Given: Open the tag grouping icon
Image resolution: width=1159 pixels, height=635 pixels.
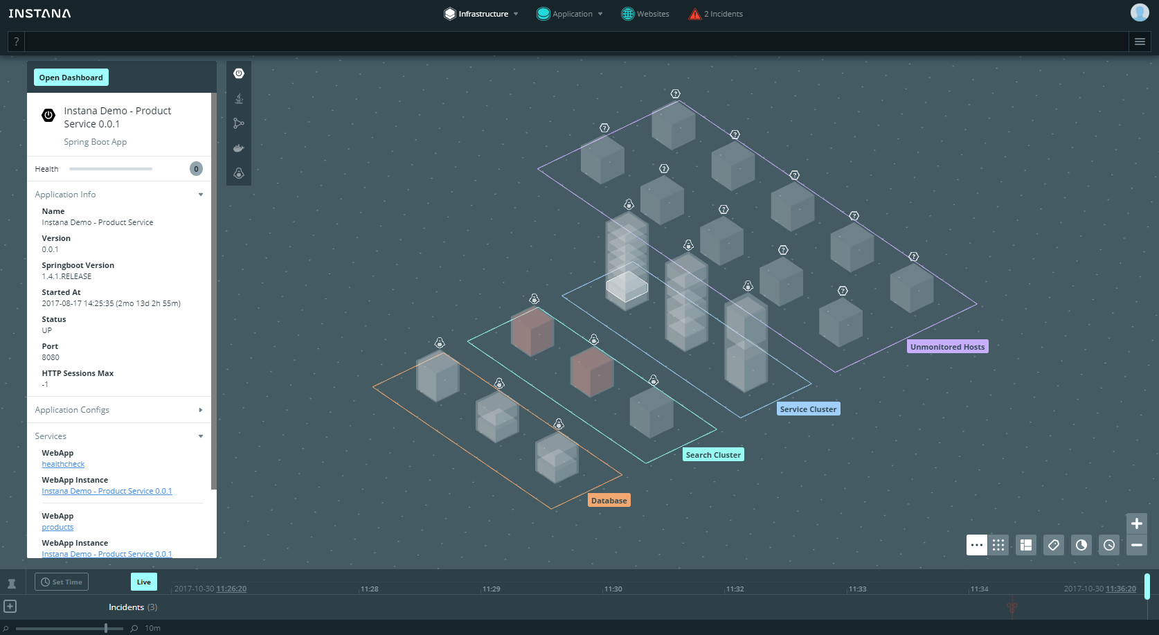Looking at the screenshot, I should (x=1054, y=545).
